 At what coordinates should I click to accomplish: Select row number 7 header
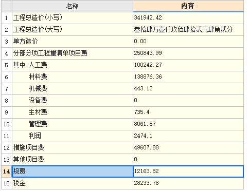(7, 89)
